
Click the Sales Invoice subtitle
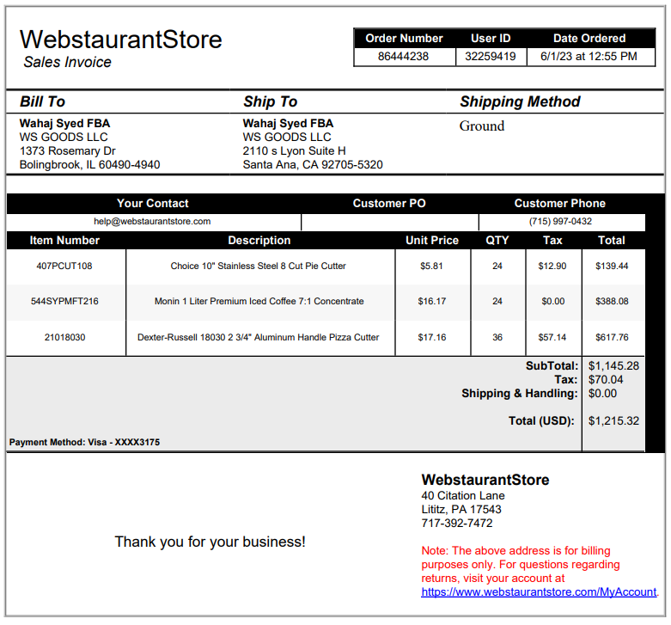pos(68,62)
